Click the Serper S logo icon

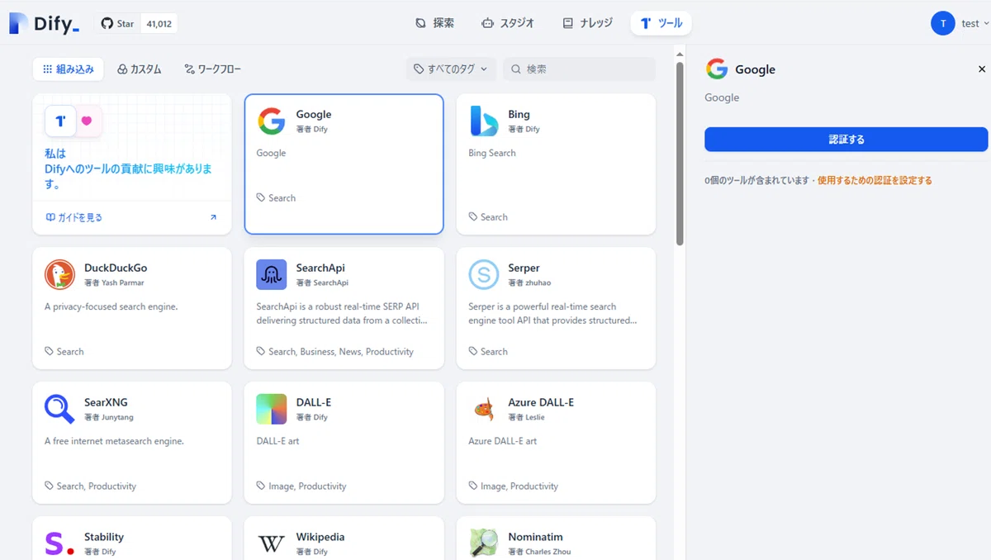coord(484,274)
